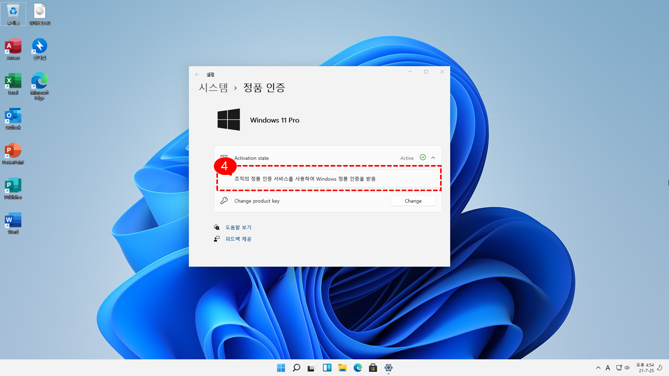Launch Publisher from the desktop shortcut
Image resolution: width=669 pixels, height=376 pixels.
pyautogui.click(x=13, y=189)
